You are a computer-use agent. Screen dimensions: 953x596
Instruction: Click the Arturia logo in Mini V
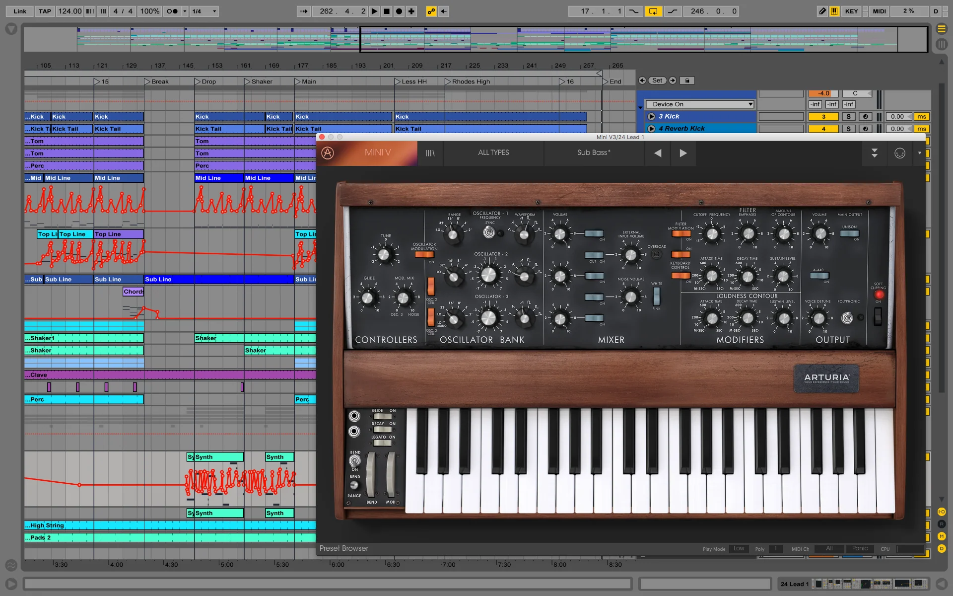click(328, 153)
